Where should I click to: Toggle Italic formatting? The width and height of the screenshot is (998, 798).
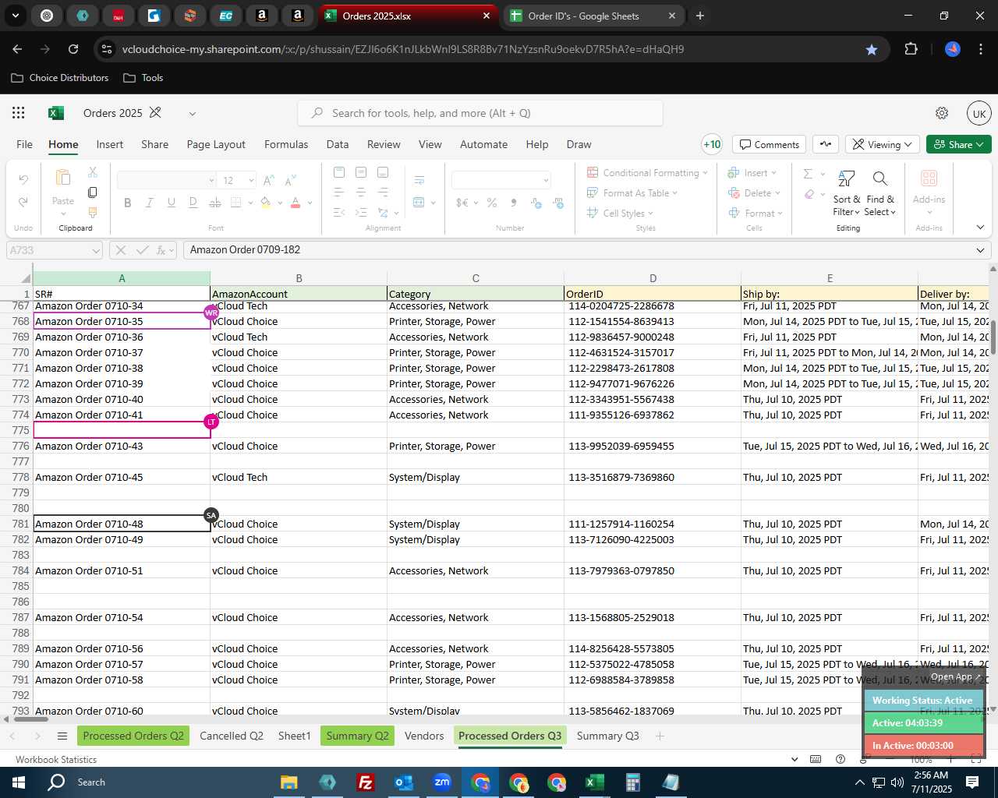click(x=150, y=203)
